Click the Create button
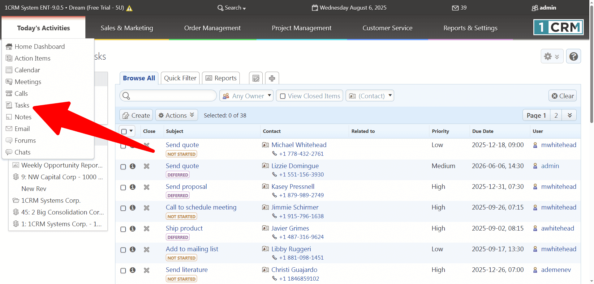This screenshot has height=284, width=594. point(136,115)
